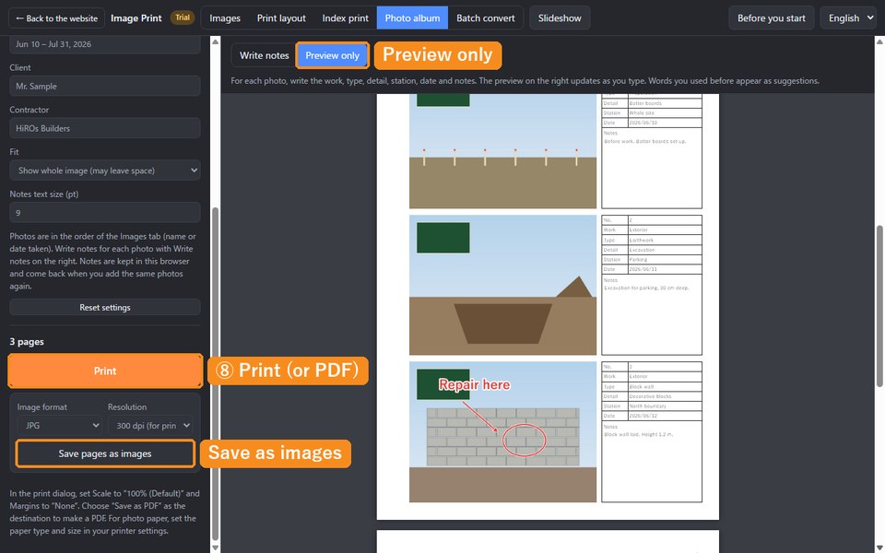
Task: Click the preview pane scrollbar thumb
Action: tap(879, 306)
